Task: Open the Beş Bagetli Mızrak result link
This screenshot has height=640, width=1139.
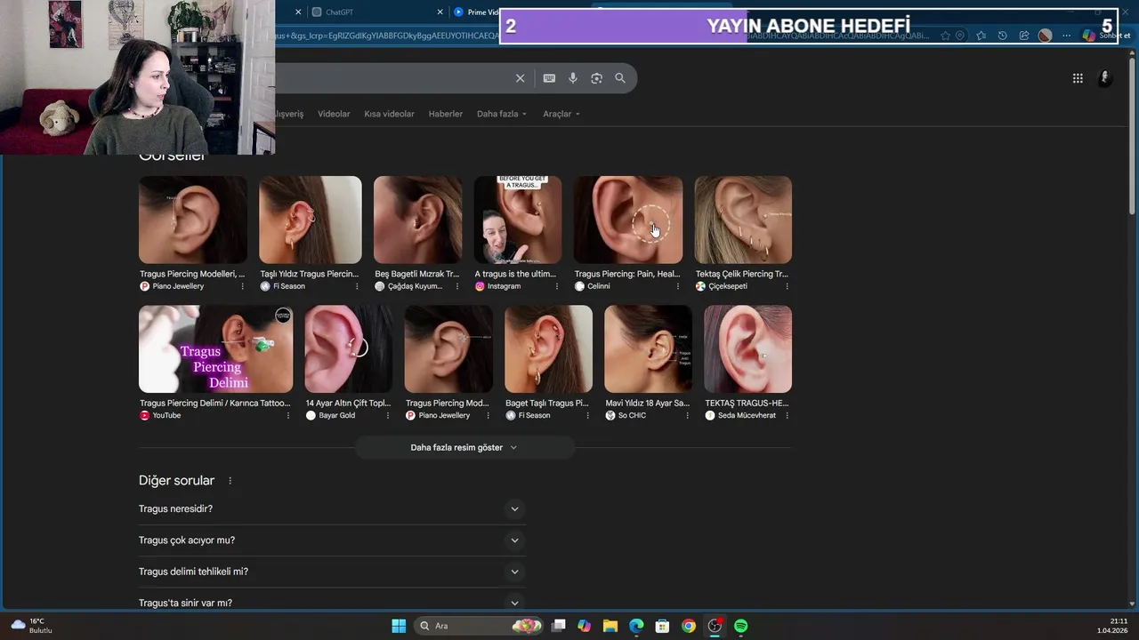Action: click(417, 274)
